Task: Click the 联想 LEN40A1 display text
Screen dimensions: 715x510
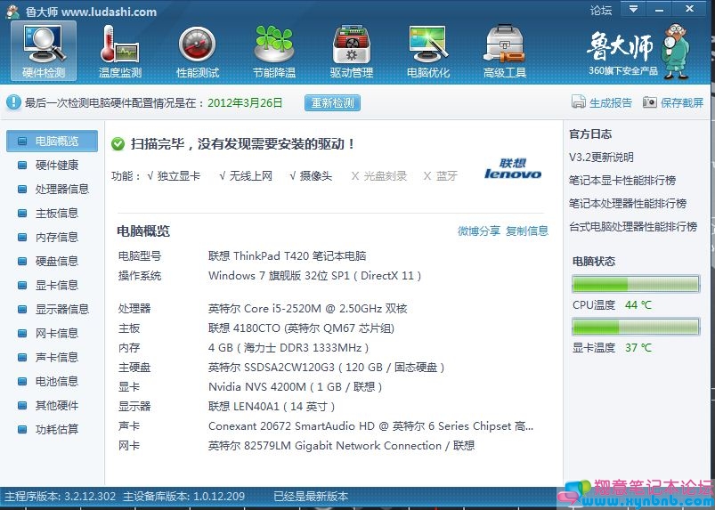Action: pos(272,407)
